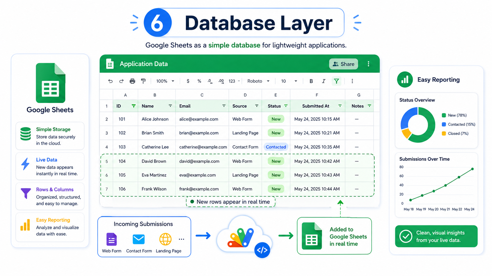Click the New status badge for Alice Johnson
The width and height of the screenshot is (492, 276).
tap(276, 119)
